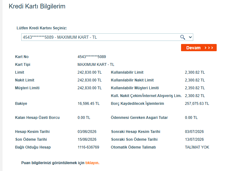Click the TALİMAT YOK automatic payment status
This screenshot has height=171, width=232.
click(x=197, y=147)
